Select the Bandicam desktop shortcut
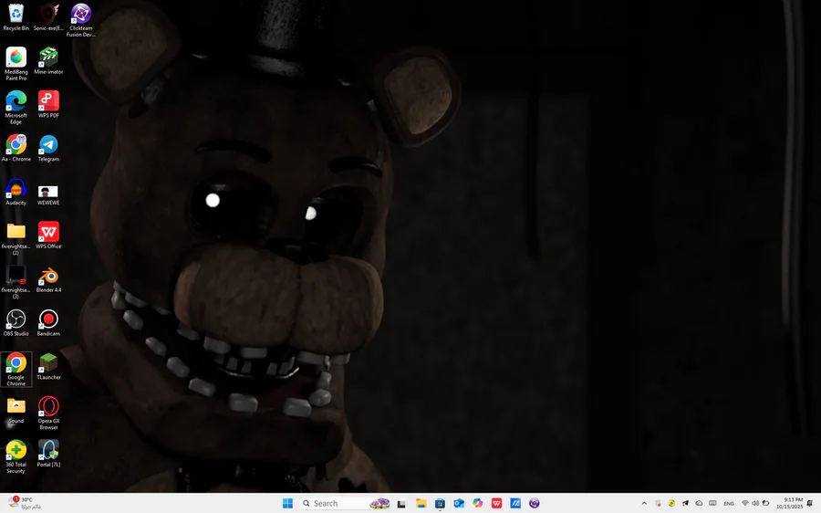 (x=48, y=322)
